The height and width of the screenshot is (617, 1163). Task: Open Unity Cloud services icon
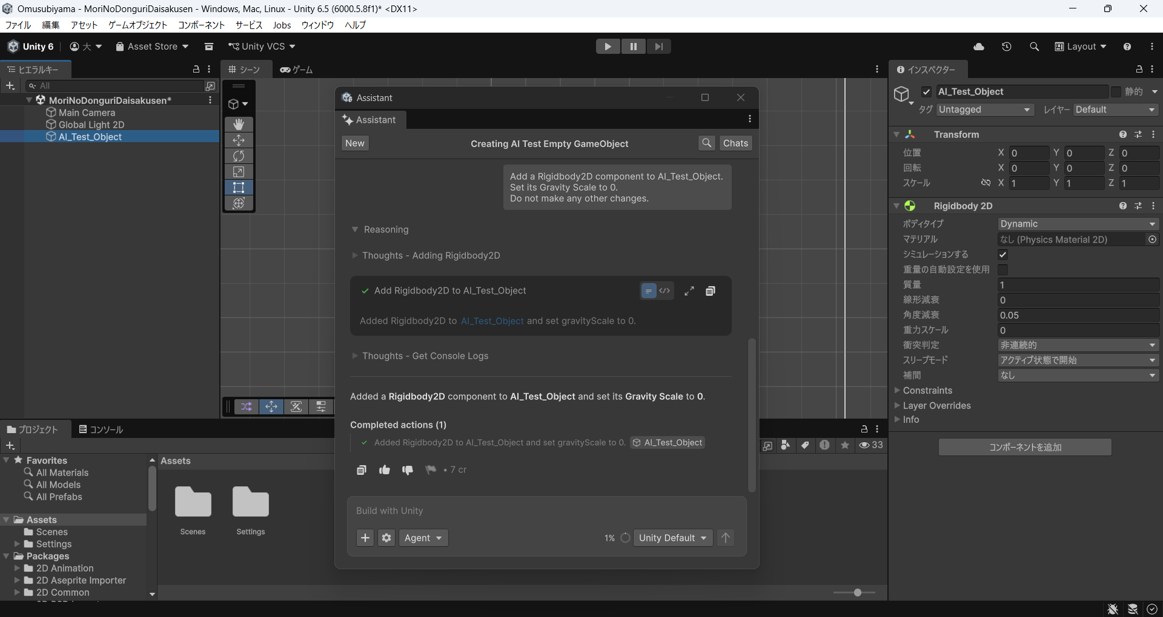979,47
